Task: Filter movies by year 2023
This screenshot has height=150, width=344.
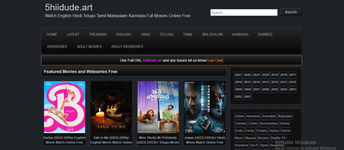Action: pos(239,75)
